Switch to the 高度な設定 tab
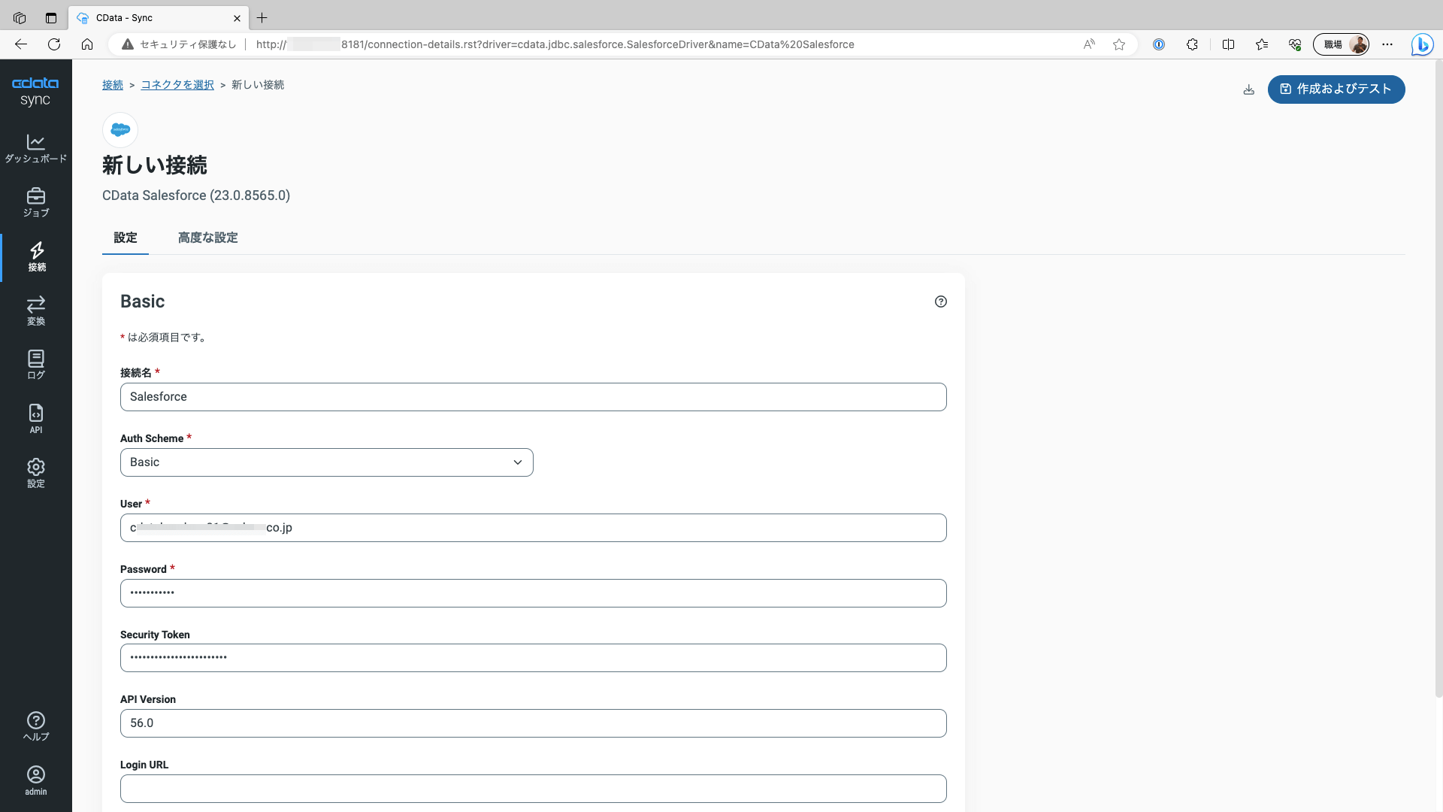 [207, 238]
